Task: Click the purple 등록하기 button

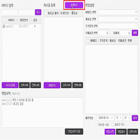Action: tap(74, 5)
